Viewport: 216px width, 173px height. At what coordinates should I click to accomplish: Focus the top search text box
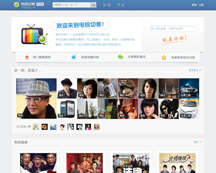click(x=72, y=5)
